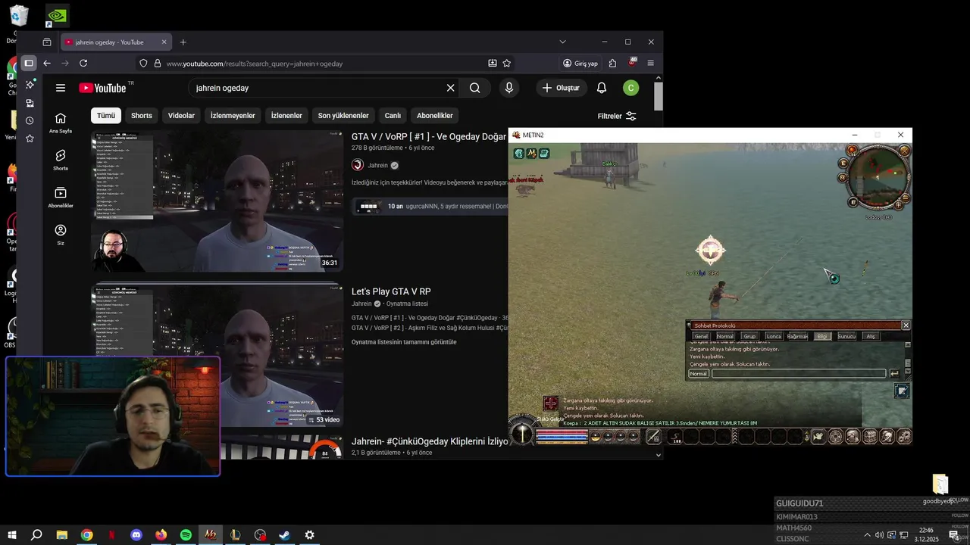Open Shorts in YouTube sidebar

pos(61,160)
